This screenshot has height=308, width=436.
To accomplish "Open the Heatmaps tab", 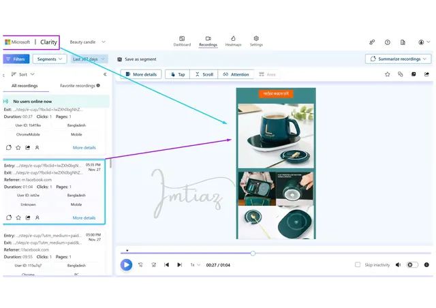I will [x=233, y=41].
